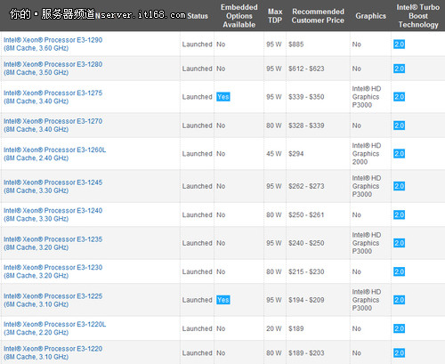Click Graphics No value for E3-1280
Screen dimensions: 445x364
click(357, 69)
